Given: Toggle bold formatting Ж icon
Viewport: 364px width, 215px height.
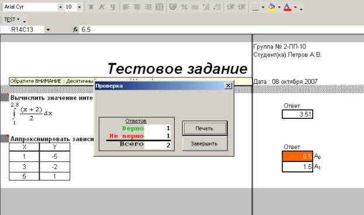Looking at the screenshot, I should click(91, 7).
